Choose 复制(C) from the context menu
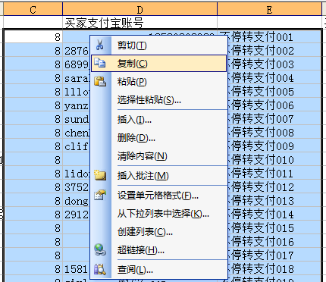Viewport: 326px width, 282px height. [158, 64]
